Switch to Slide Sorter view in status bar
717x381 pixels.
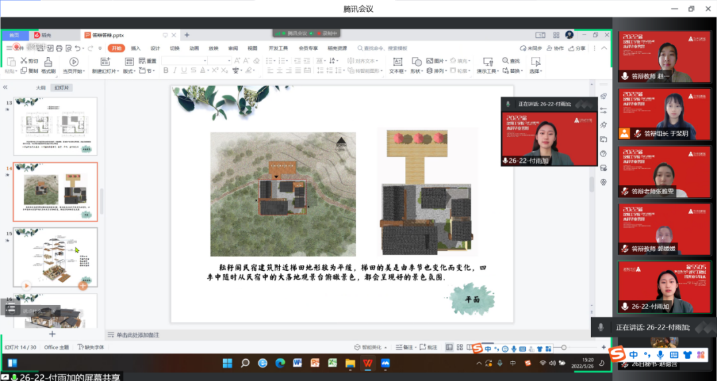click(x=459, y=347)
